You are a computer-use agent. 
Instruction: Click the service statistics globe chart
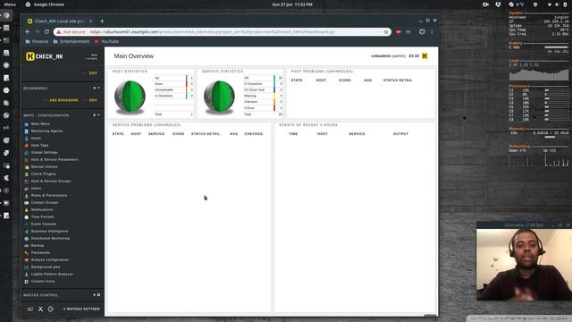219,97
